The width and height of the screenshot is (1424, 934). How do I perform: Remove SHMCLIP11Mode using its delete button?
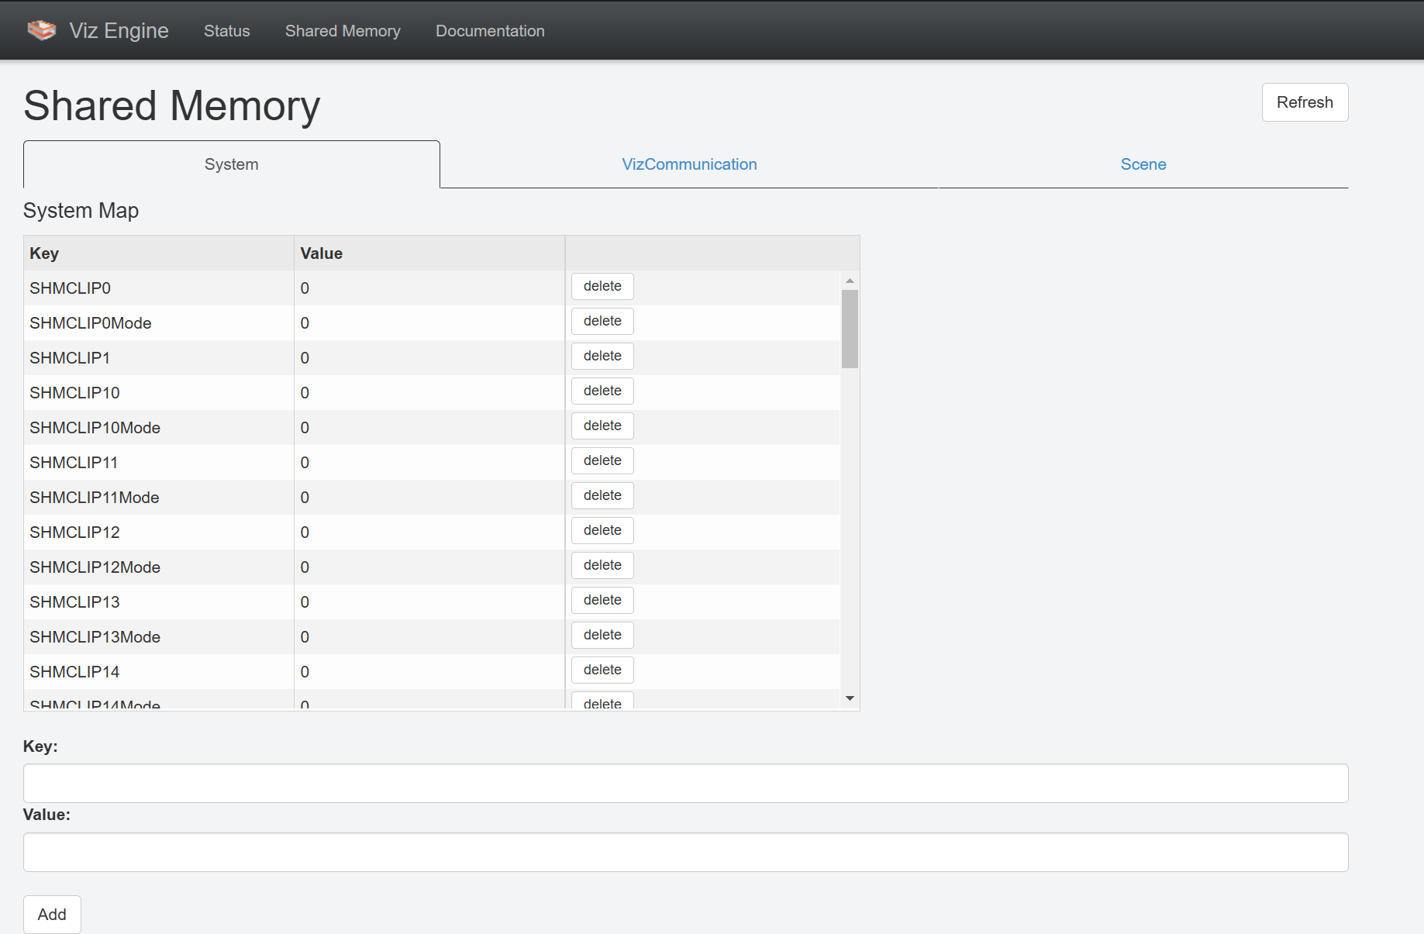[602, 495]
